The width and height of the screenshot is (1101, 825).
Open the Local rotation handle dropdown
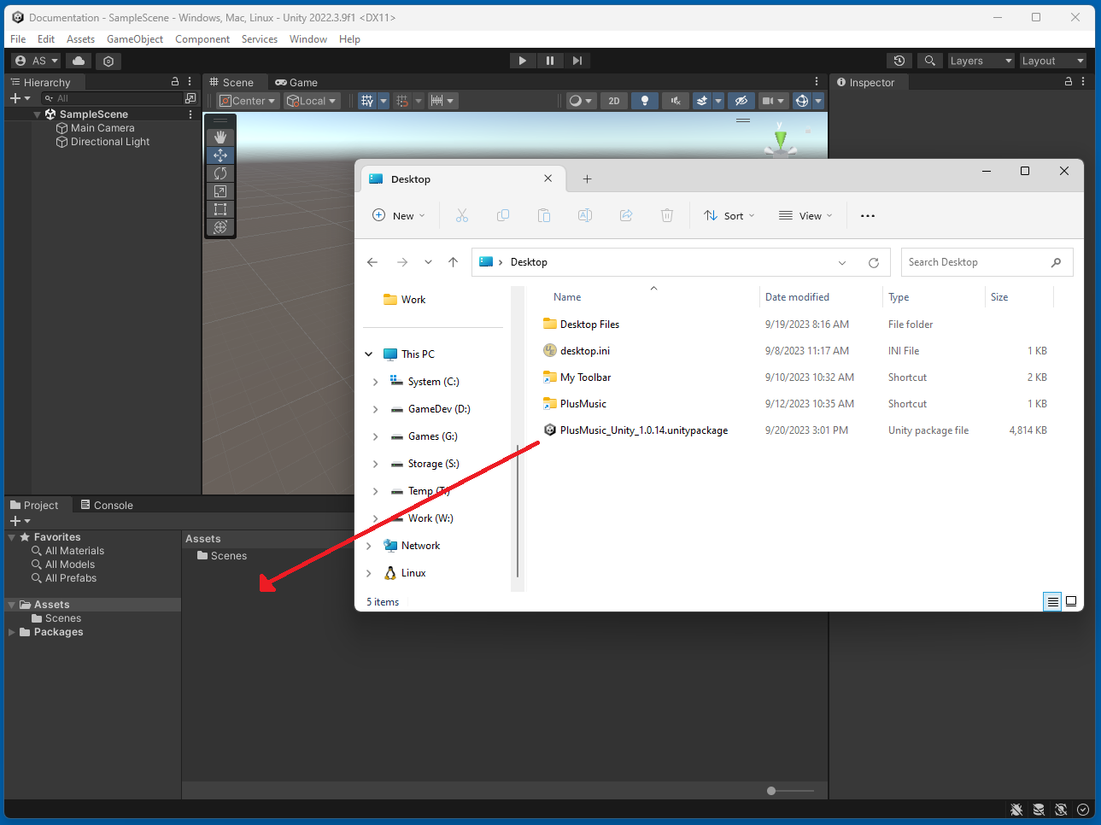313,101
